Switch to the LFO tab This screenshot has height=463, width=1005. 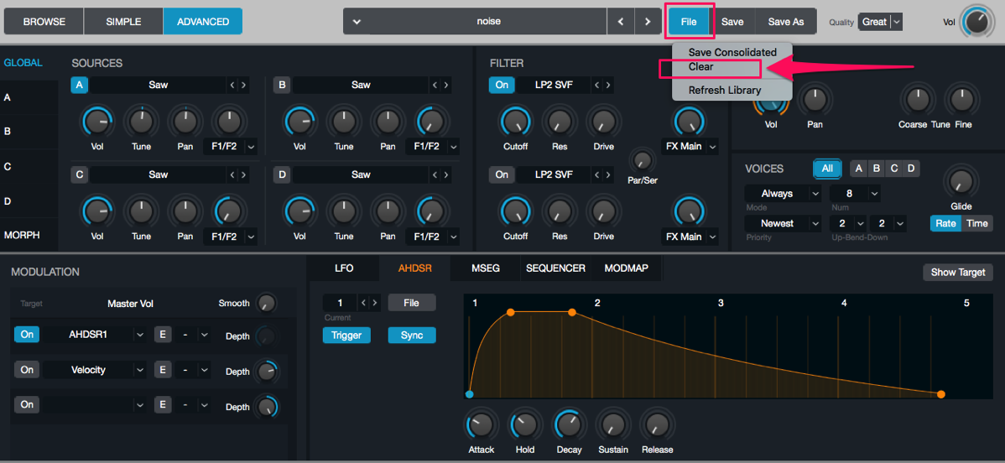pos(344,268)
